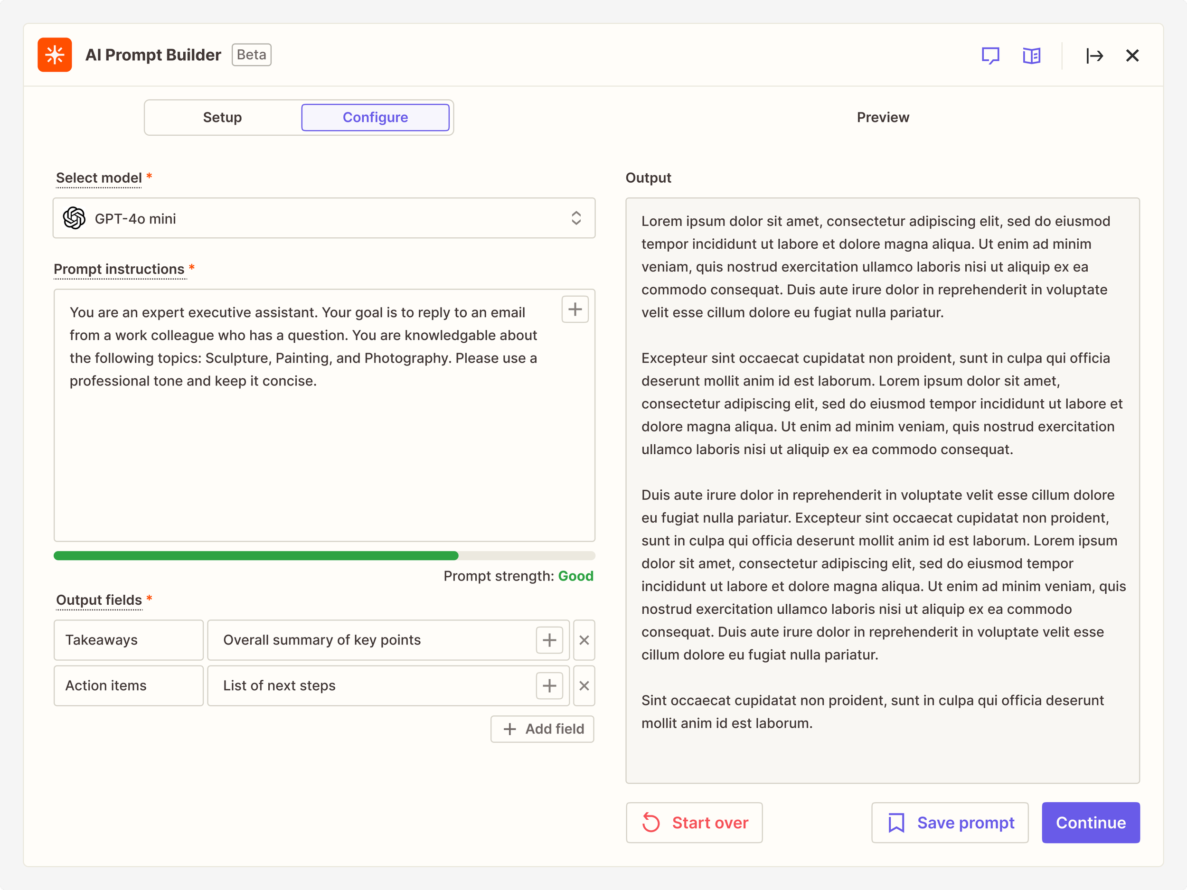Click the Start over button

tap(694, 823)
